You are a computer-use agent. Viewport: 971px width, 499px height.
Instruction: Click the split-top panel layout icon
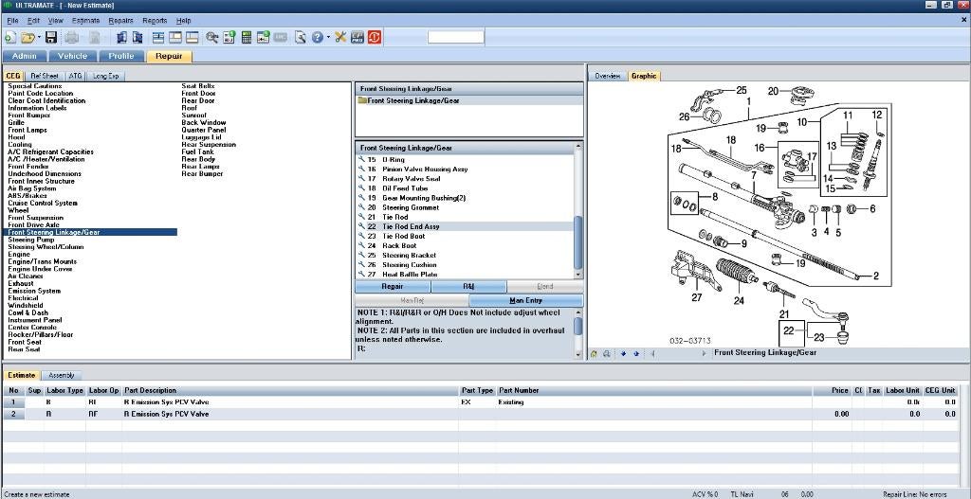tap(158, 38)
